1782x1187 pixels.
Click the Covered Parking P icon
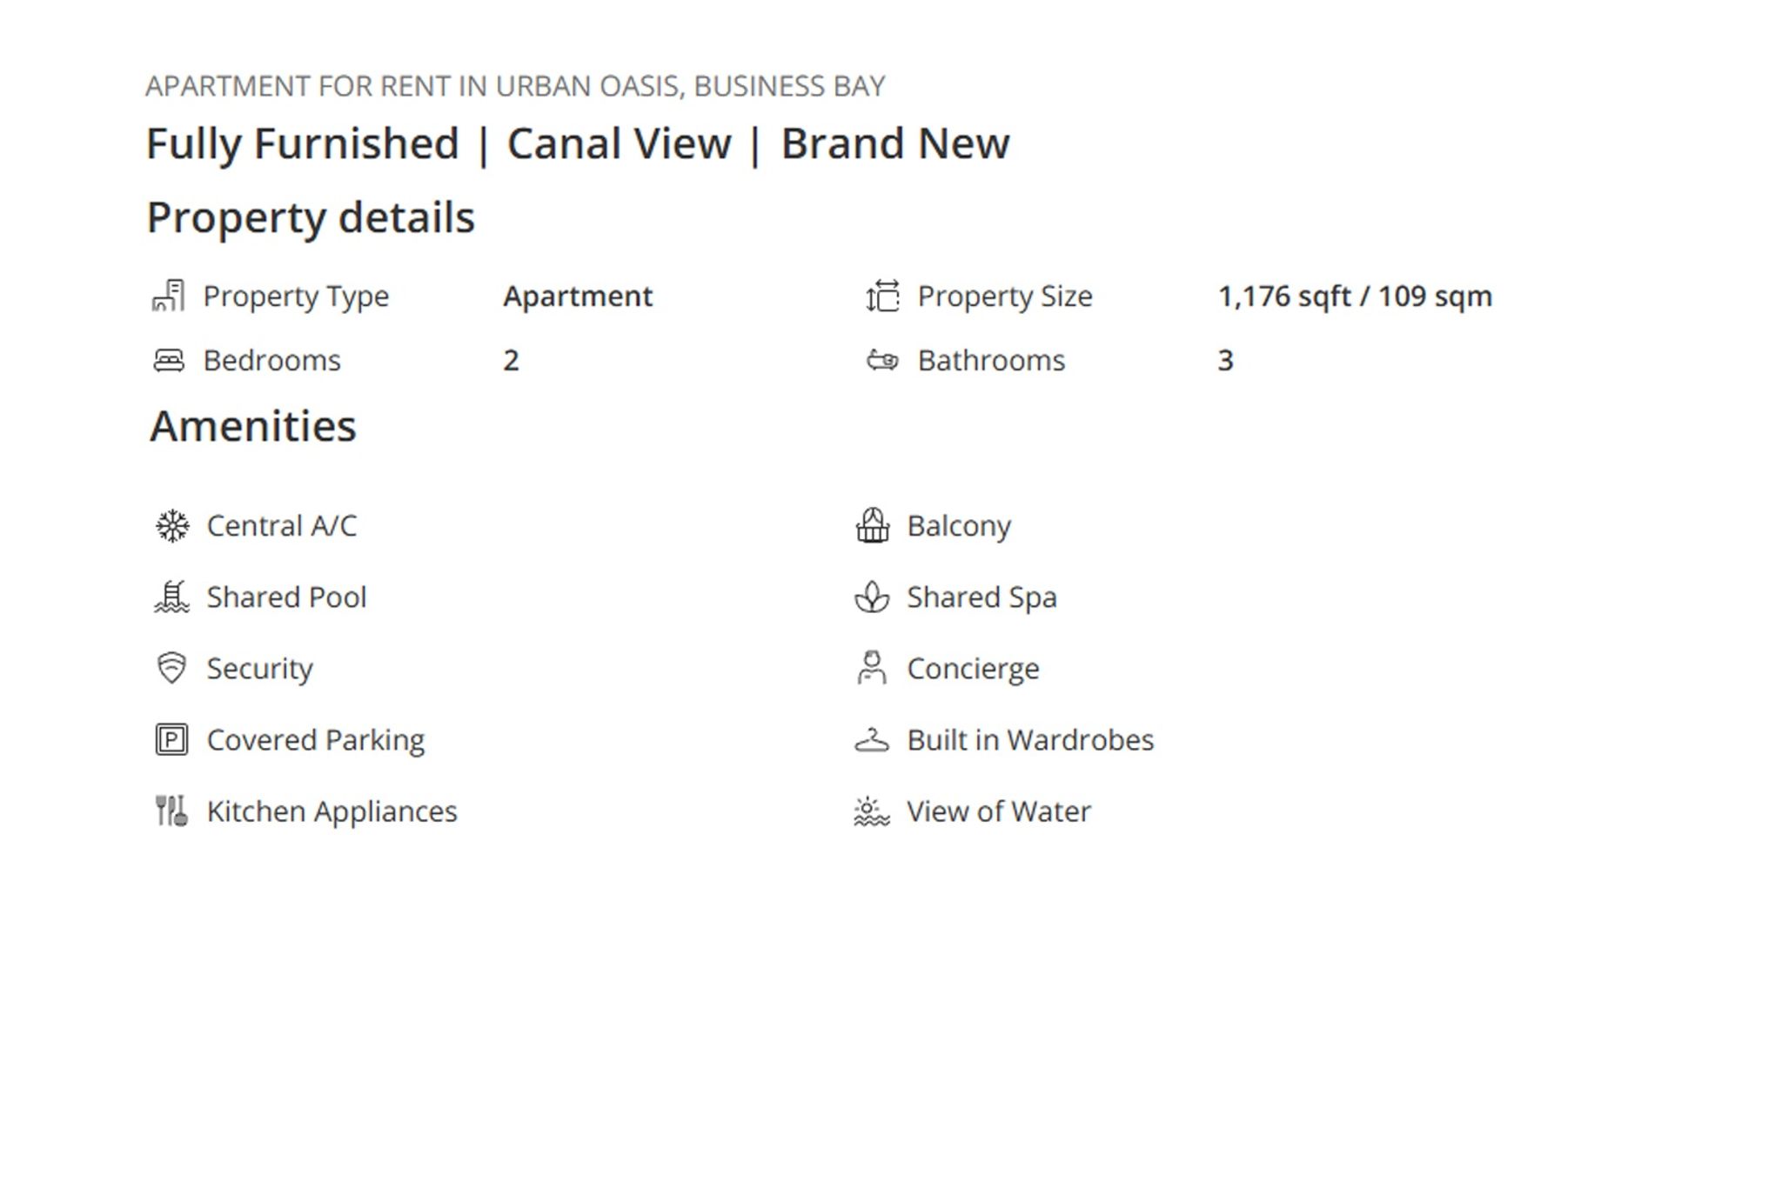point(172,740)
